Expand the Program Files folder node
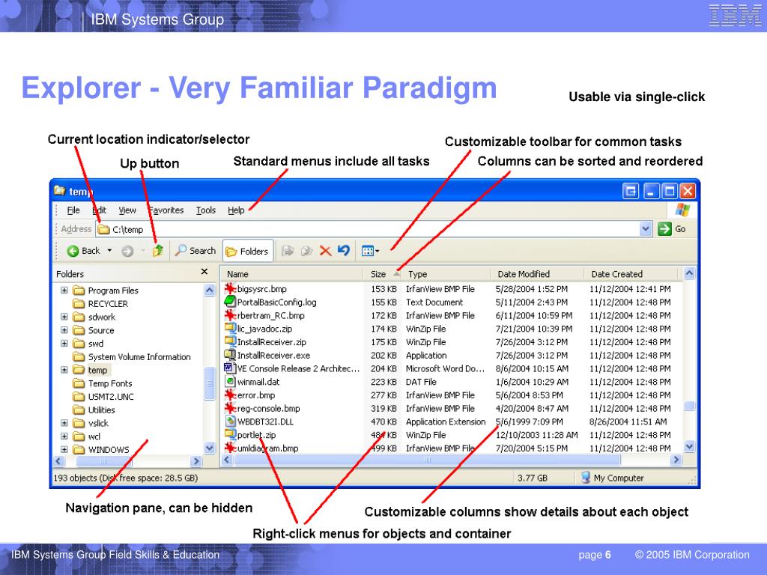Image resolution: width=767 pixels, height=575 pixels. coord(64,290)
